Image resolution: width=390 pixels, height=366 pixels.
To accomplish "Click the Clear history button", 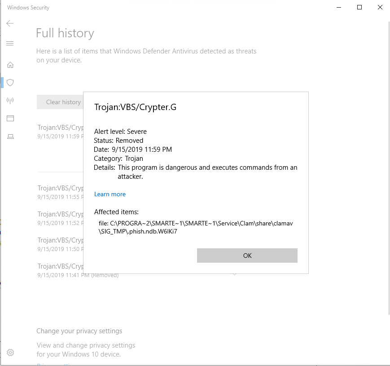I will (x=60, y=102).
